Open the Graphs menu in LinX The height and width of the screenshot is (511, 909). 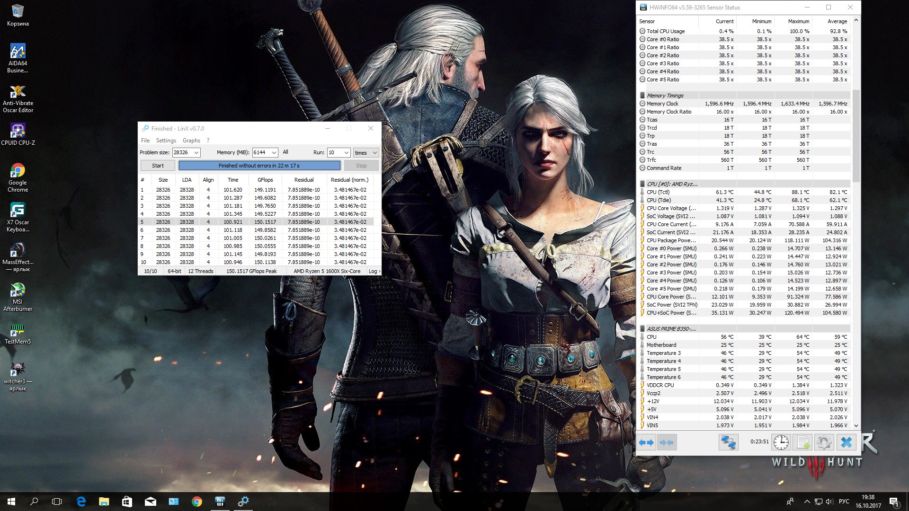[191, 141]
